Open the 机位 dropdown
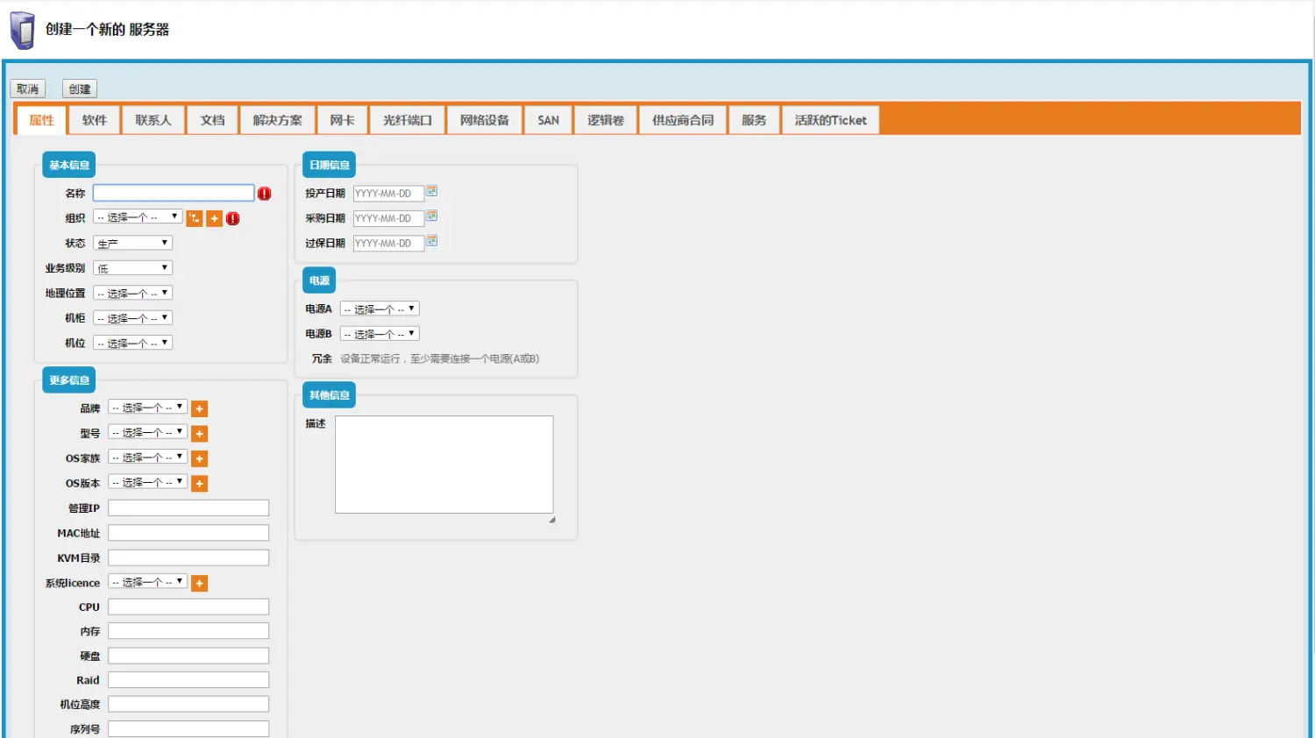 coord(132,343)
